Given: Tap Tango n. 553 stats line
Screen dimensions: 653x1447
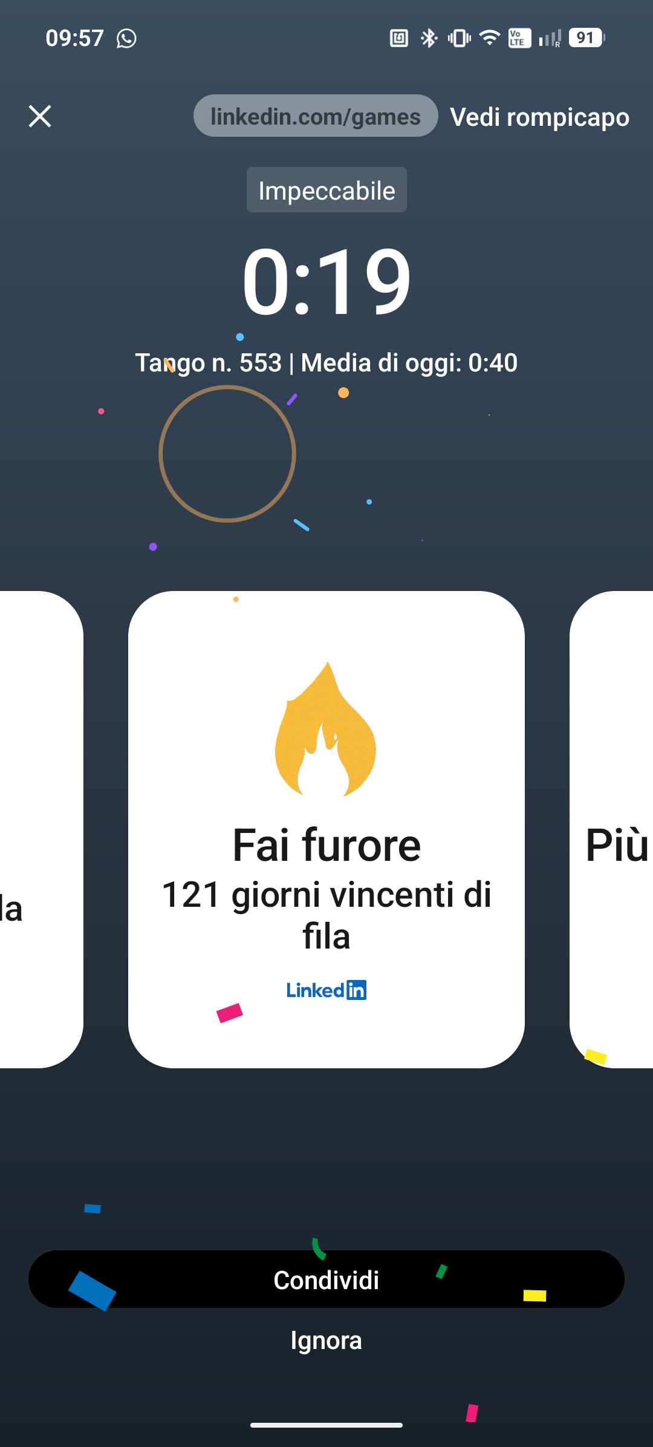Looking at the screenshot, I should tap(326, 363).
